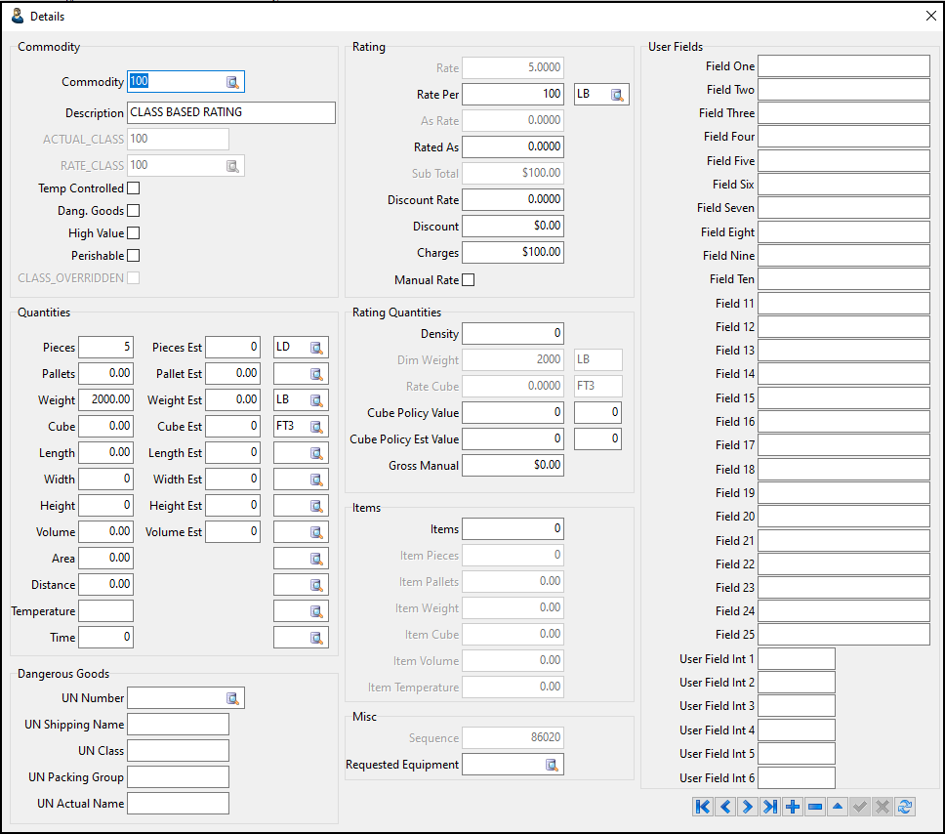This screenshot has height=834, width=945.
Task: Refresh data with the refresh icon
Action: pos(905,807)
